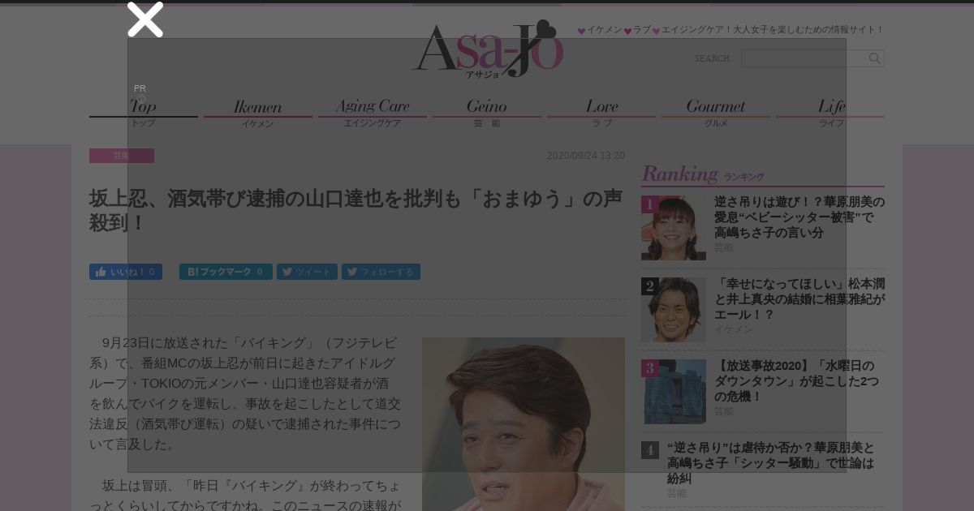Screen dimensions: 974x511
Task: Click the 芸能 label under ranking 3
Action: (x=724, y=411)
